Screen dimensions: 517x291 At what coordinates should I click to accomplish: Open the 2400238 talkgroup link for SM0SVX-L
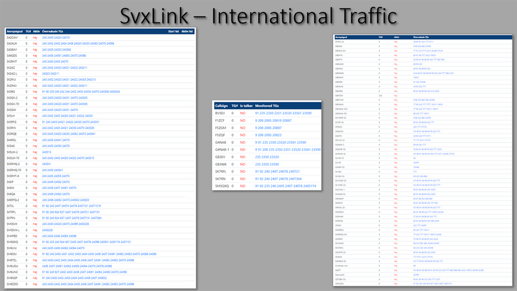(x=47, y=230)
